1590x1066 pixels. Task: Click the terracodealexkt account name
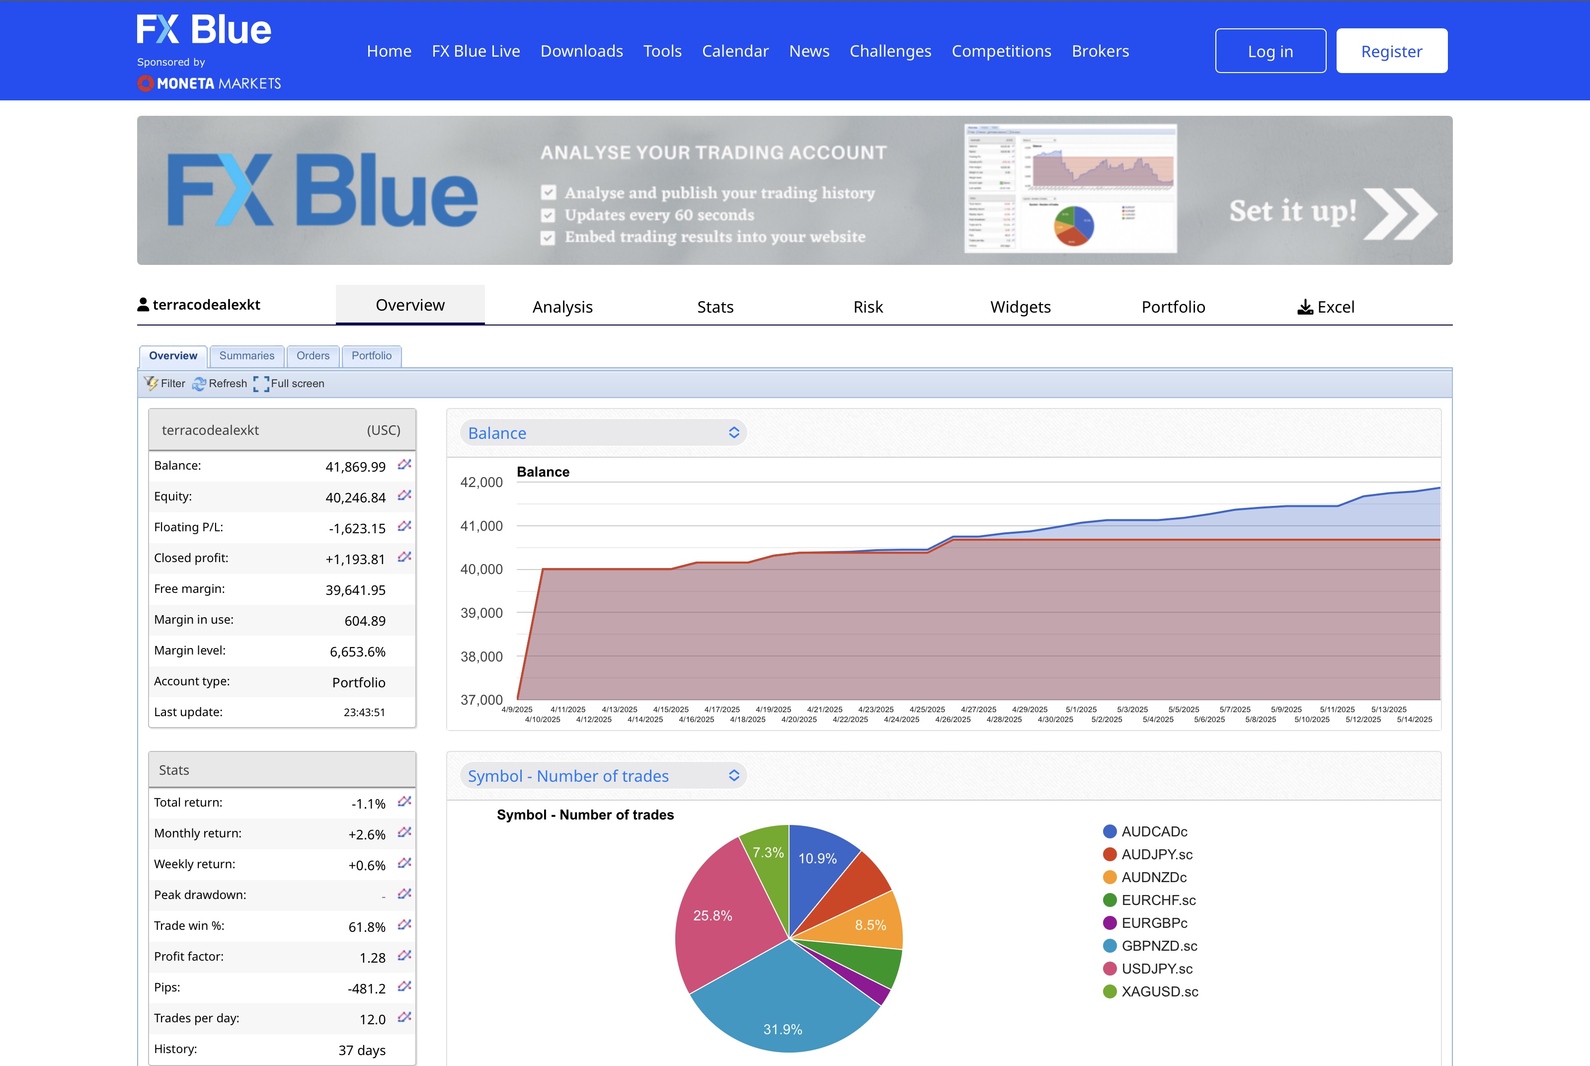click(x=206, y=305)
